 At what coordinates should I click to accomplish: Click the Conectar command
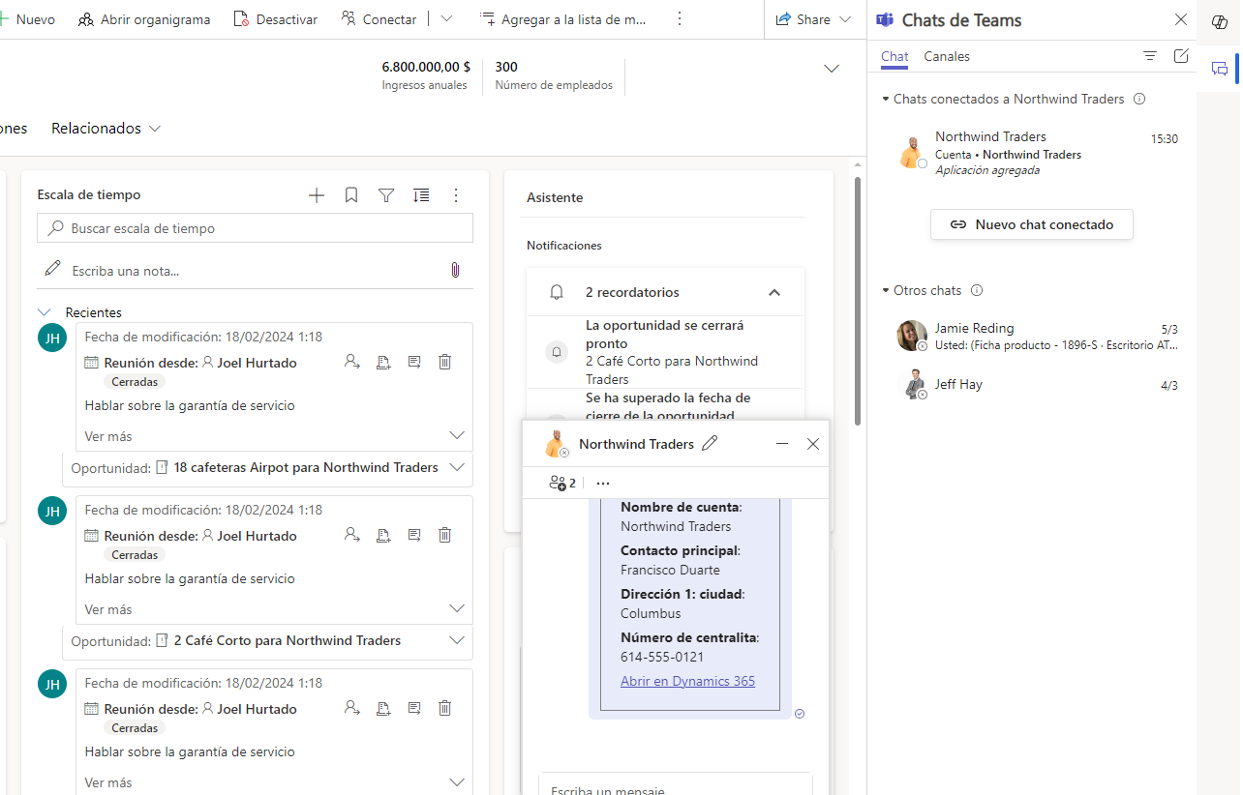(379, 19)
